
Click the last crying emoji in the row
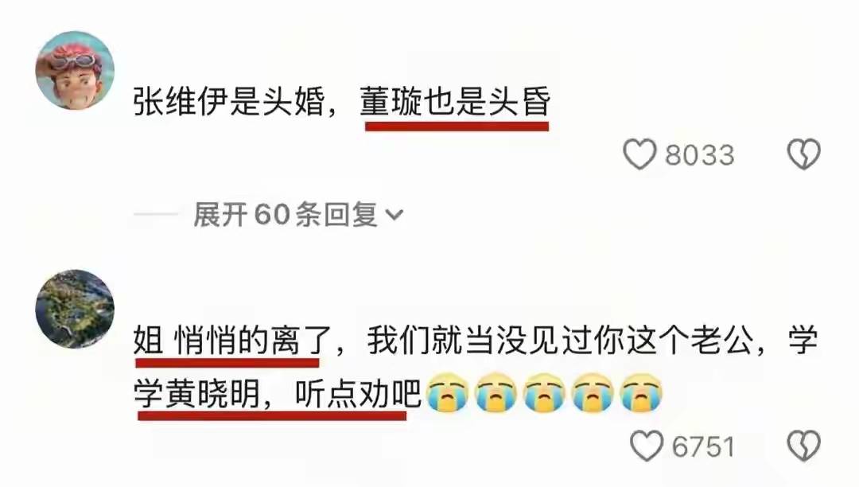642,393
